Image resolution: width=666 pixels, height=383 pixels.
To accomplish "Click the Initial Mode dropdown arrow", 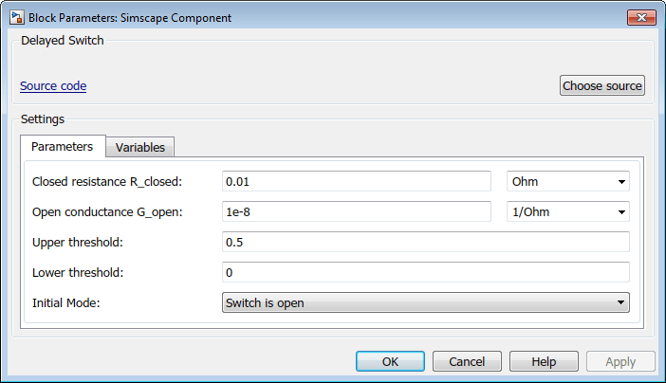I will tap(620, 303).
